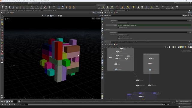Select the Spray Paint shelf tool
The width and height of the screenshot is (192, 108).
point(45,7)
